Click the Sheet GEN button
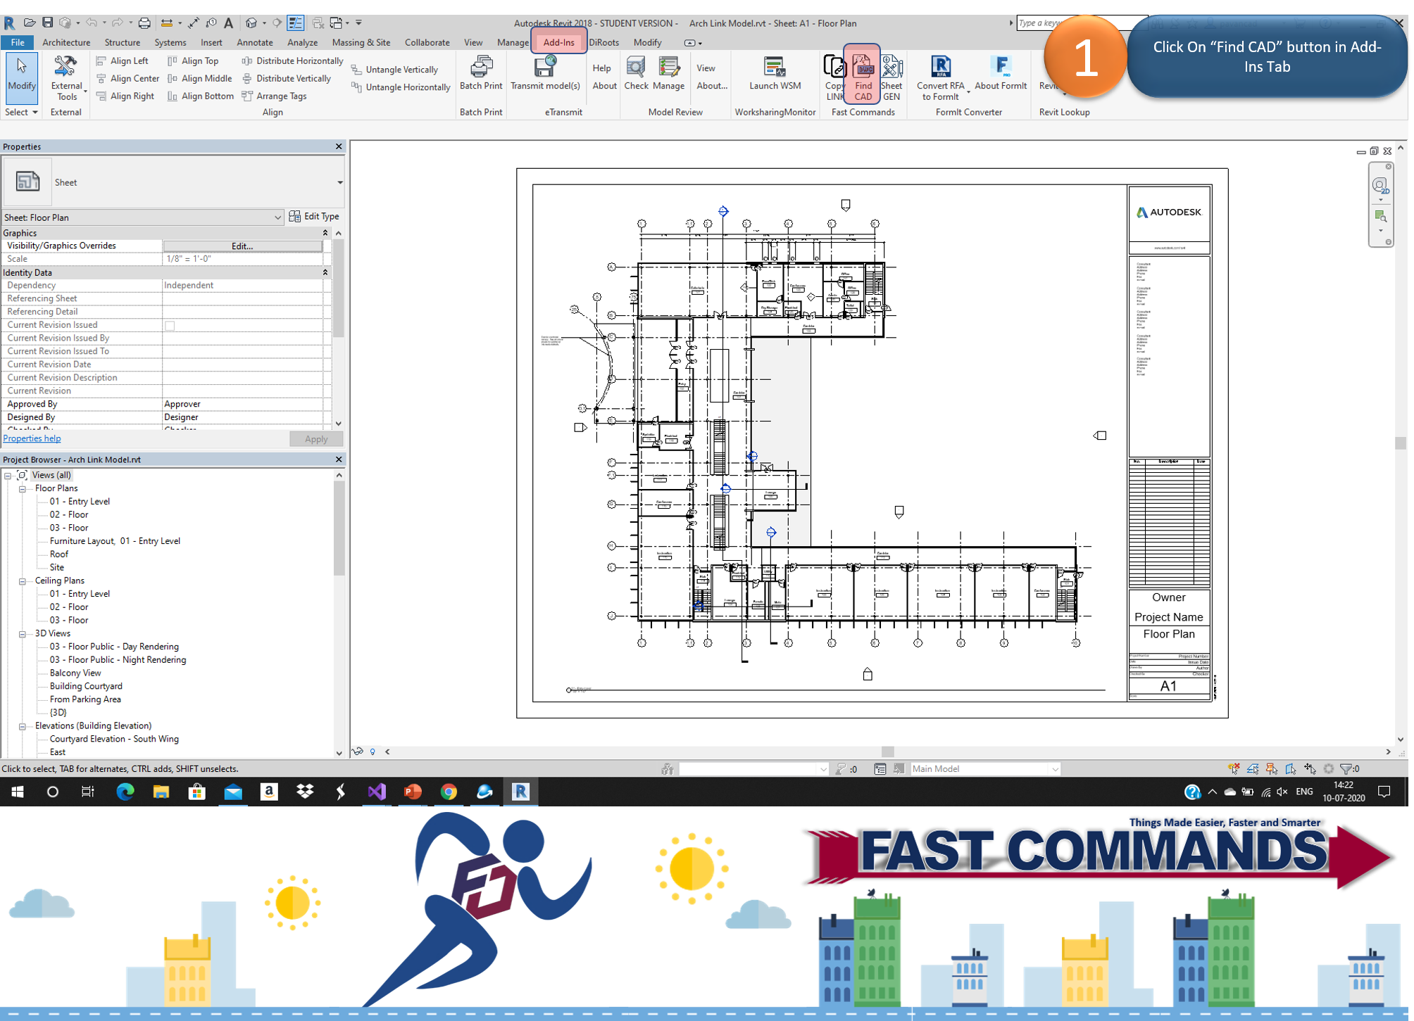Viewport: 1414px width, 1021px height. pyautogui.click(x=891, y=76)
